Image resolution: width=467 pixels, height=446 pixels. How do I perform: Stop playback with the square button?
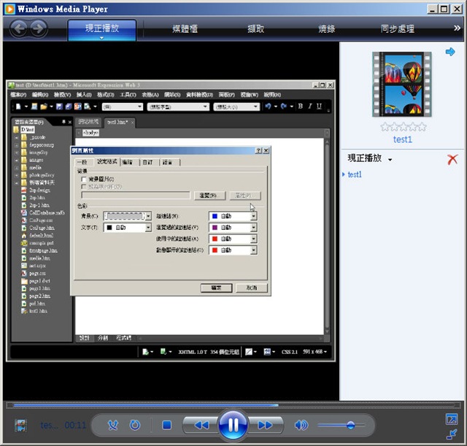pos(166,425)
